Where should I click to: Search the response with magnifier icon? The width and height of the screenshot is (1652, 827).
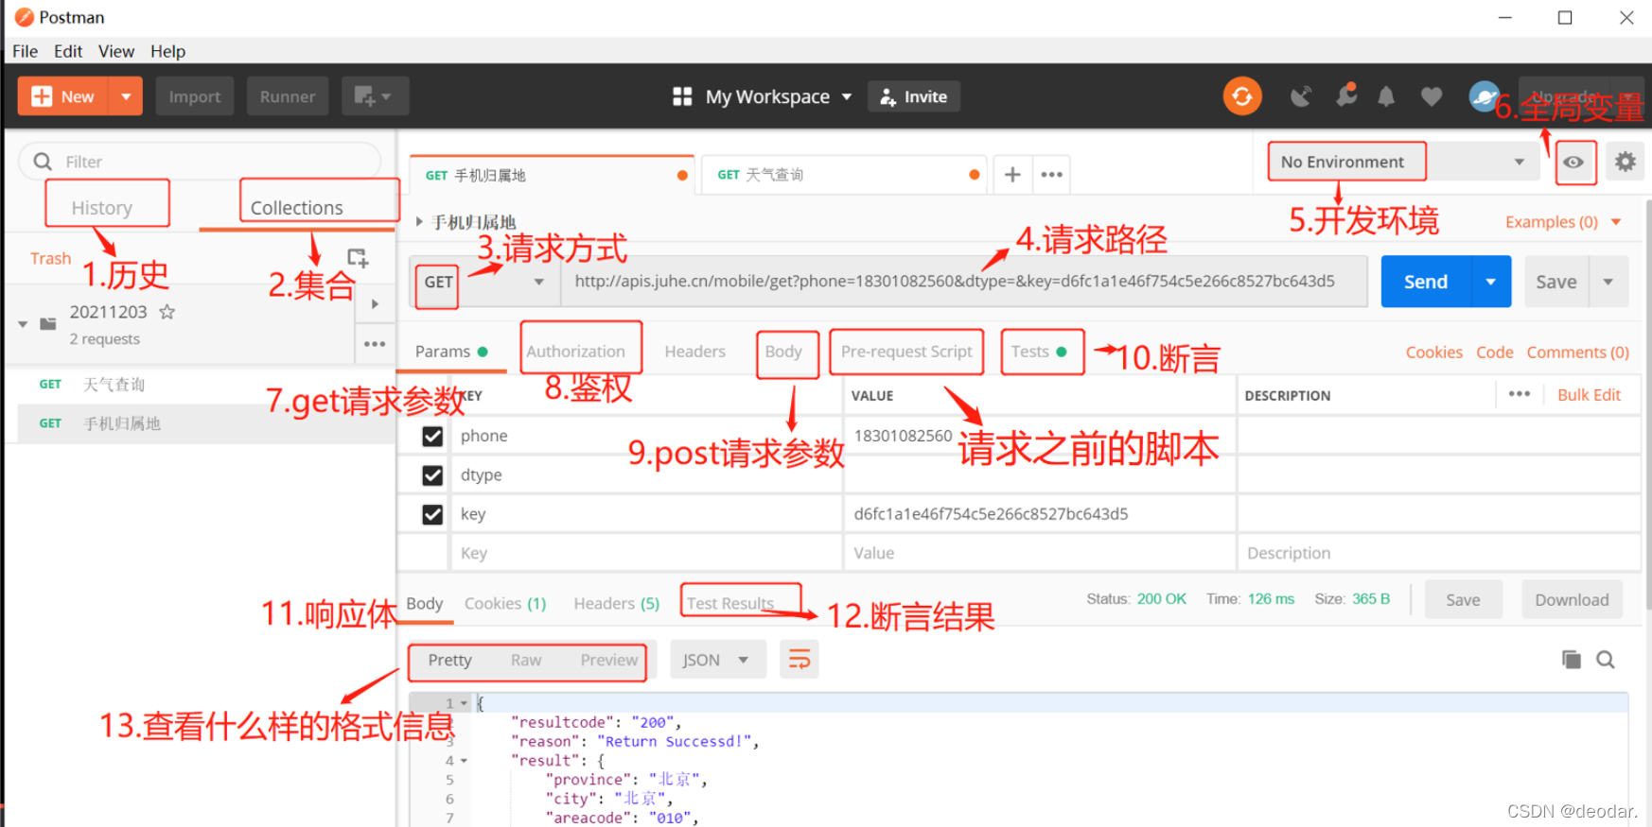(x=1606, y=660)
